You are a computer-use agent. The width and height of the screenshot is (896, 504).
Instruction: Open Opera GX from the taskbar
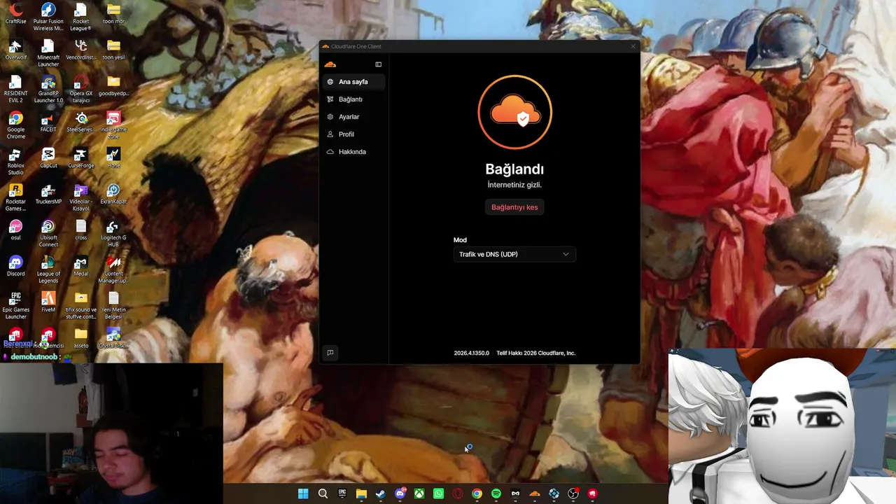coord(458,493)
